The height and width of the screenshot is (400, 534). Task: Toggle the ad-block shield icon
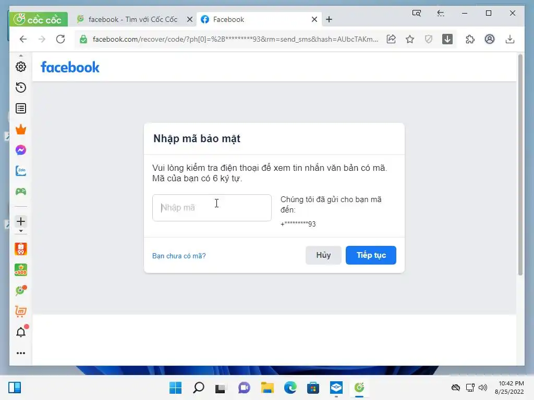429,39
